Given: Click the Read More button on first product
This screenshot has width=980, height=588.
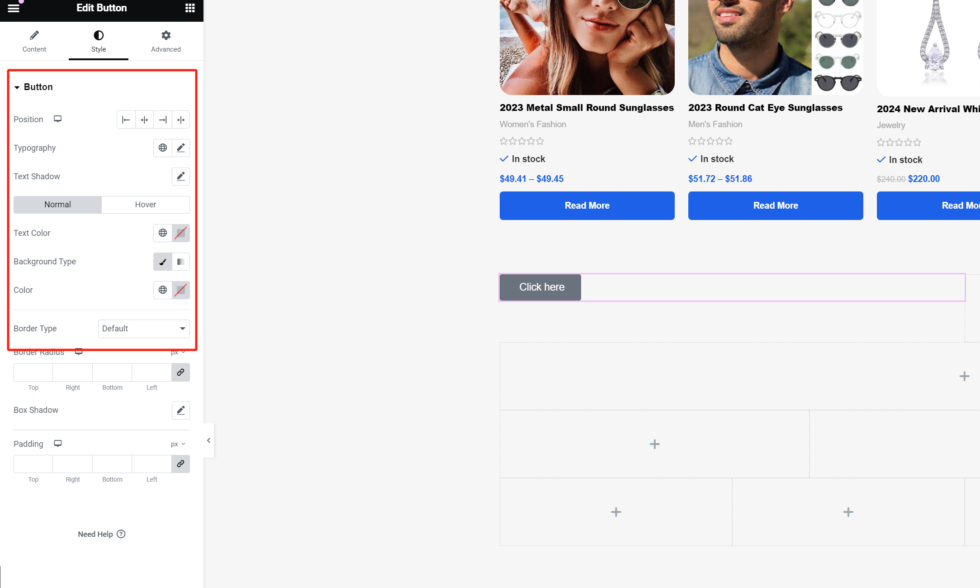Looking at the screenshot, I should (587, 205).
